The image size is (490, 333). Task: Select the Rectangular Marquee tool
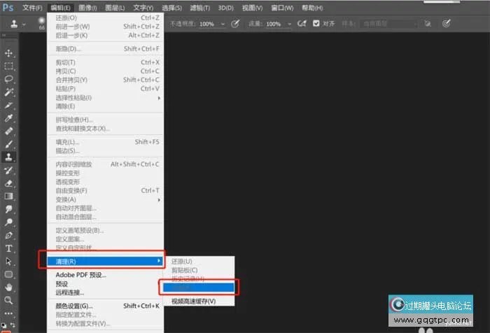click(x=9, y=66)
